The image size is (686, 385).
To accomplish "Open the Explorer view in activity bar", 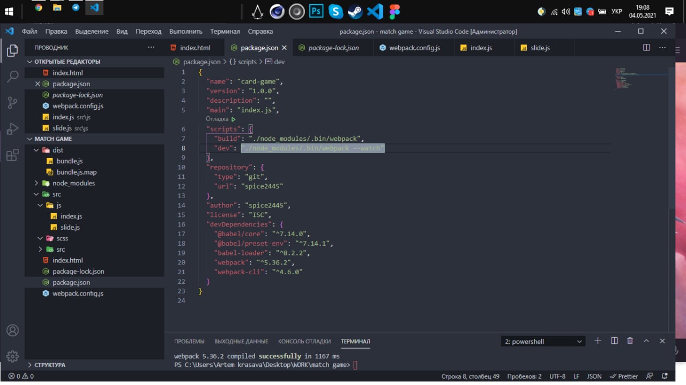I will point(12,51).
